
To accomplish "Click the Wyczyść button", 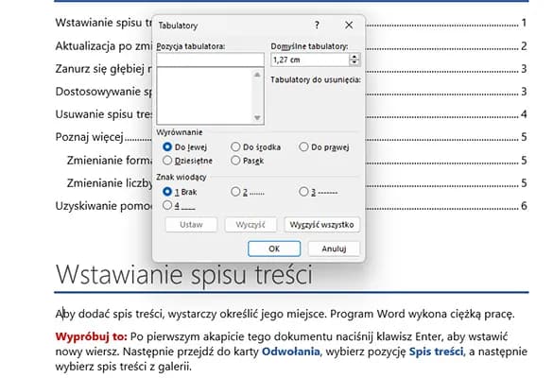I will (x=251, y=225).
